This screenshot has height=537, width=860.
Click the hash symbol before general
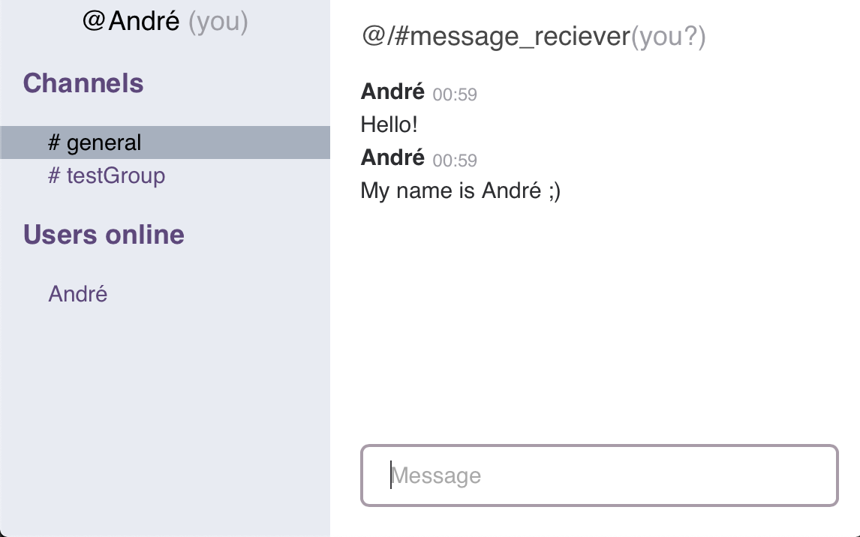pyautogui.click(x=54, y=142)
